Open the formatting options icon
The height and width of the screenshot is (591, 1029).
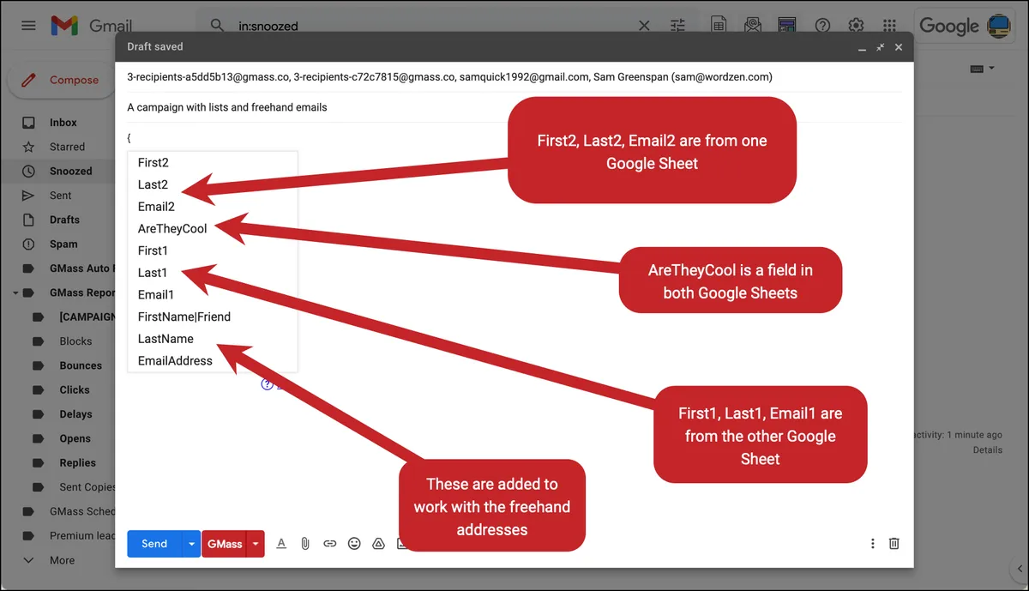(281, 543)
